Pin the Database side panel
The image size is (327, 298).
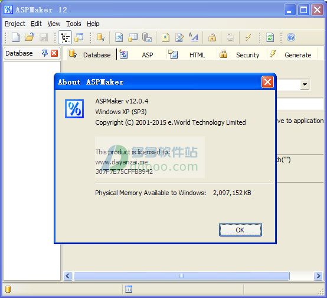click(x=45, y=53)
